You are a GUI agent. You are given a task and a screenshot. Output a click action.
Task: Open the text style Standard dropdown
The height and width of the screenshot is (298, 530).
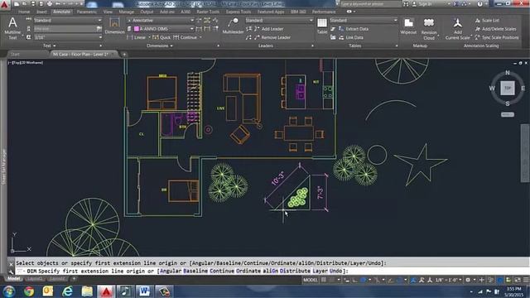[x=67, y=20]
